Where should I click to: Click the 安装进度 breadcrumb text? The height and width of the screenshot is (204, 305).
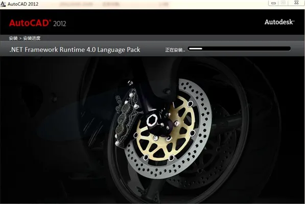32,38
